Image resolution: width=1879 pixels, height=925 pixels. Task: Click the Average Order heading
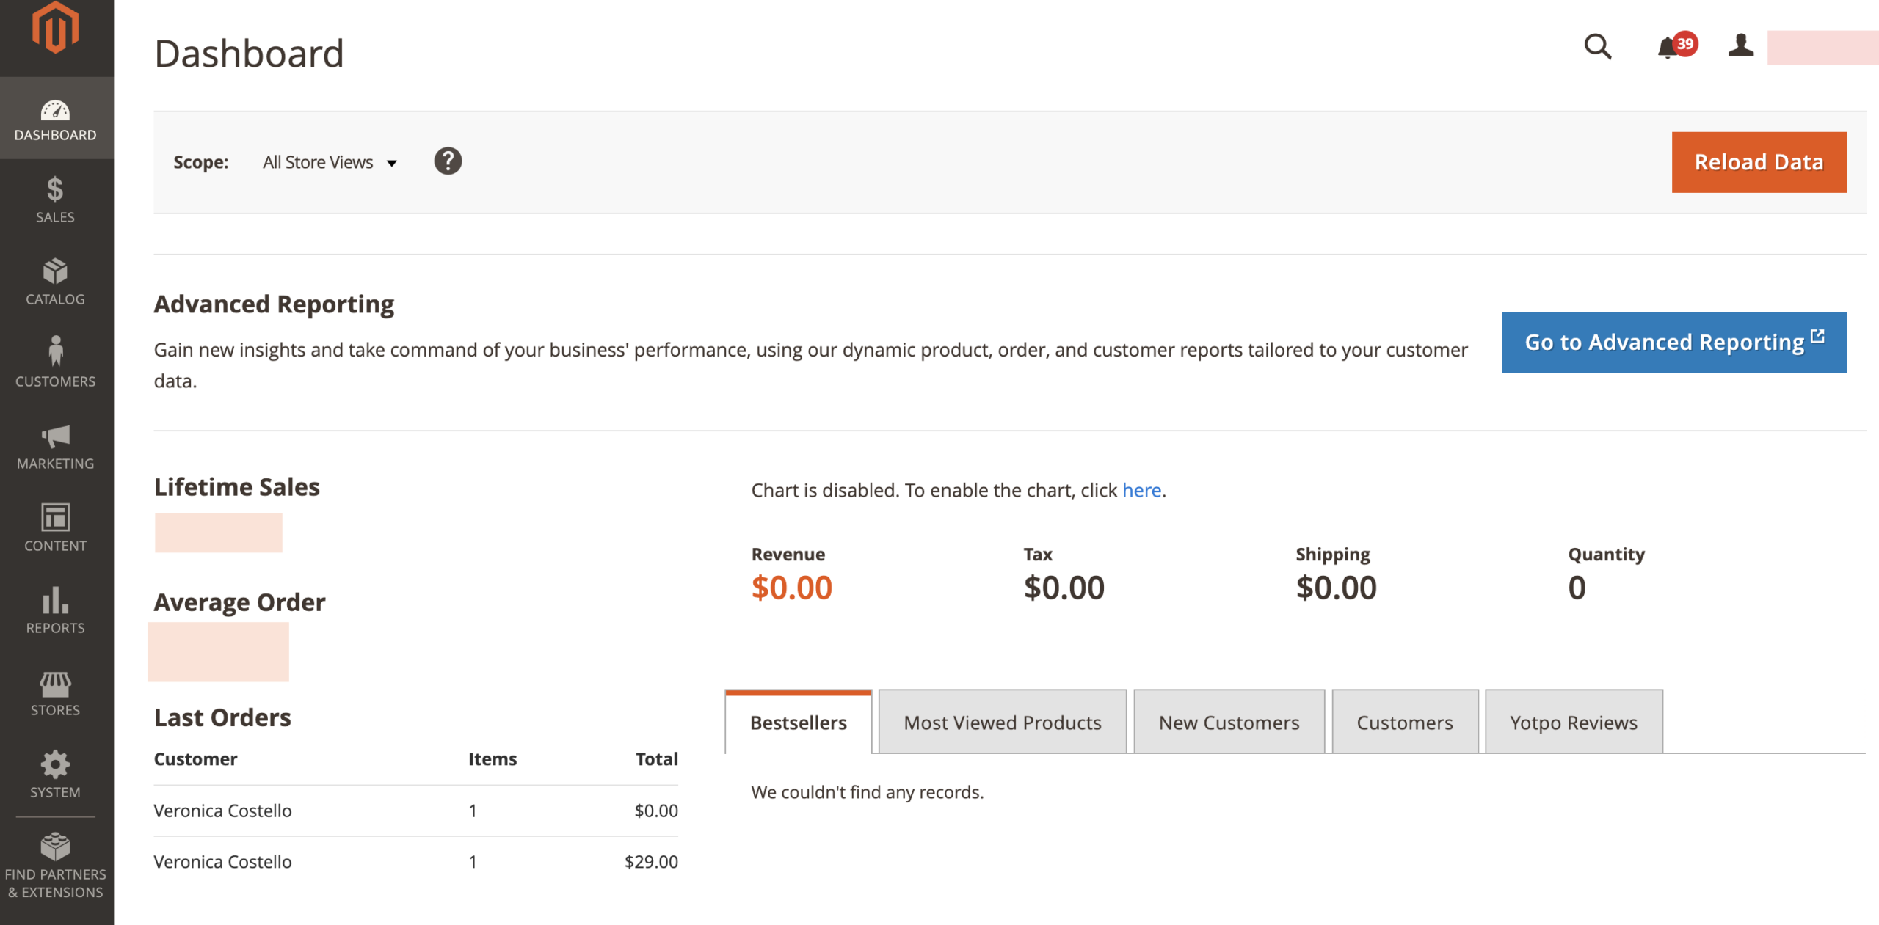point(239,602)
